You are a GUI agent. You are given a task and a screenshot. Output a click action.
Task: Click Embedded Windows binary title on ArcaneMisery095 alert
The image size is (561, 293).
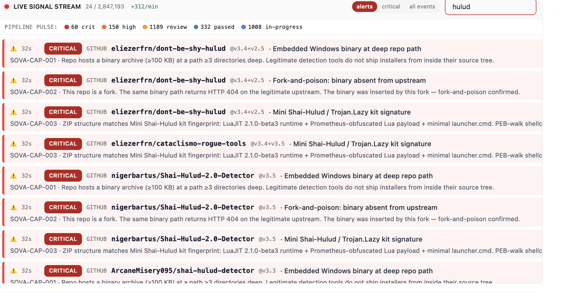coord(358,271)
